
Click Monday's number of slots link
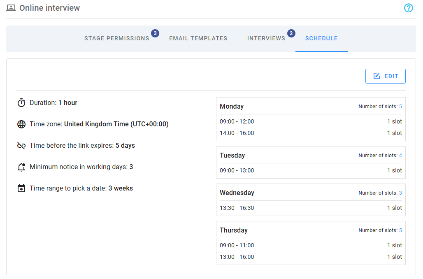pyautogui.click(x=400, y=106)
